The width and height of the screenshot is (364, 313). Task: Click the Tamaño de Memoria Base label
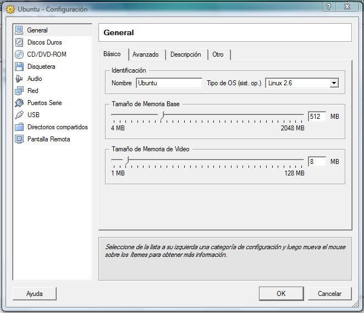146,104
